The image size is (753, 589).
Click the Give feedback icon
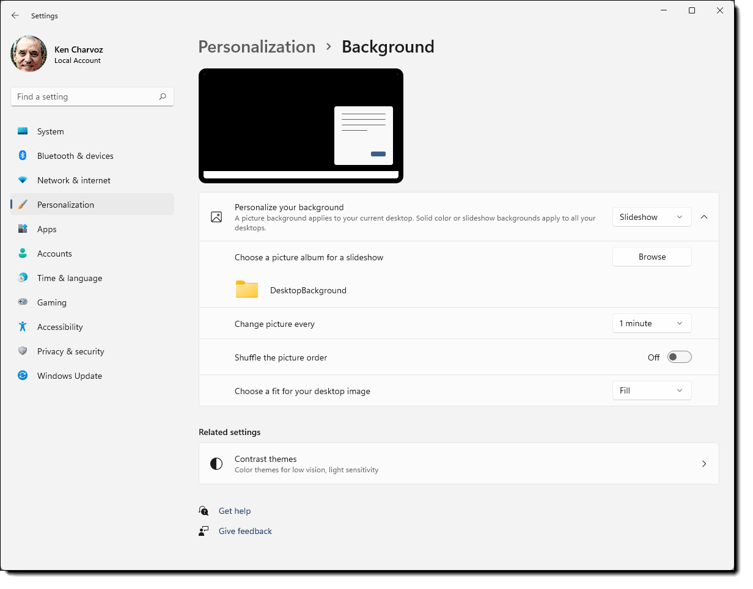click(204, 531)
